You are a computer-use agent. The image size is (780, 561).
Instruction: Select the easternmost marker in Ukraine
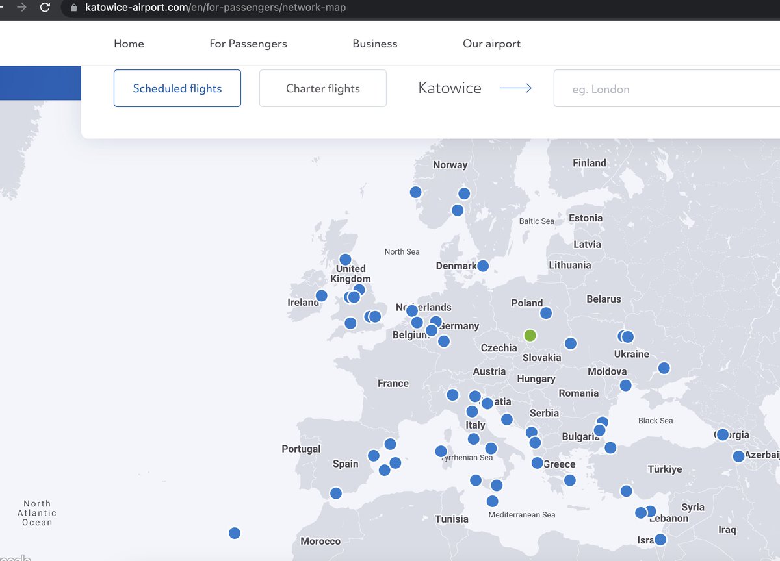[664, 368]
